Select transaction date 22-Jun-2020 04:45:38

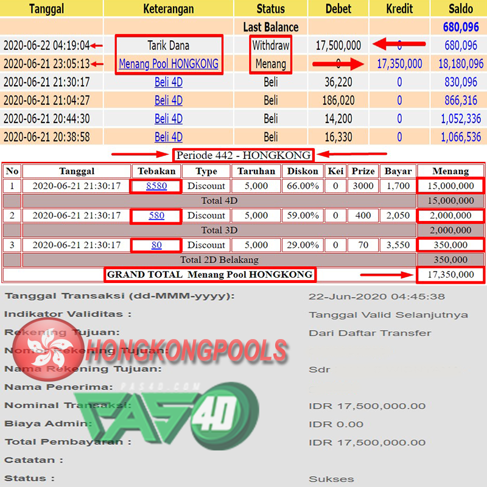pos(377,296)
